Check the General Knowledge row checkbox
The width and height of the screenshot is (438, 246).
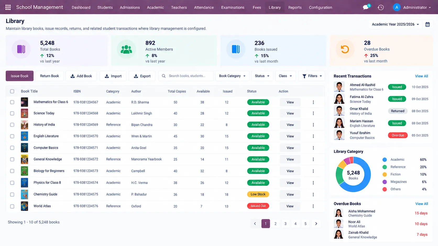click(12, 159)
